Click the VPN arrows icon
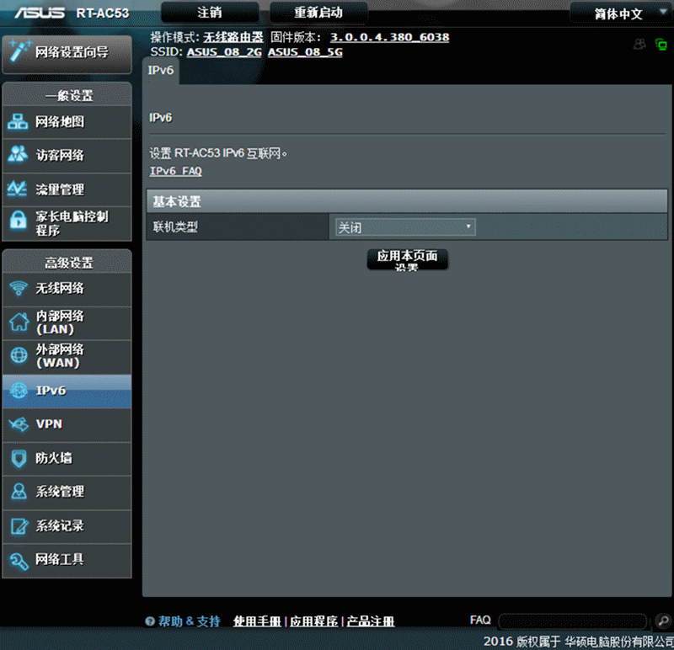Screen dimensions: 674x650 tap(19, 424)
